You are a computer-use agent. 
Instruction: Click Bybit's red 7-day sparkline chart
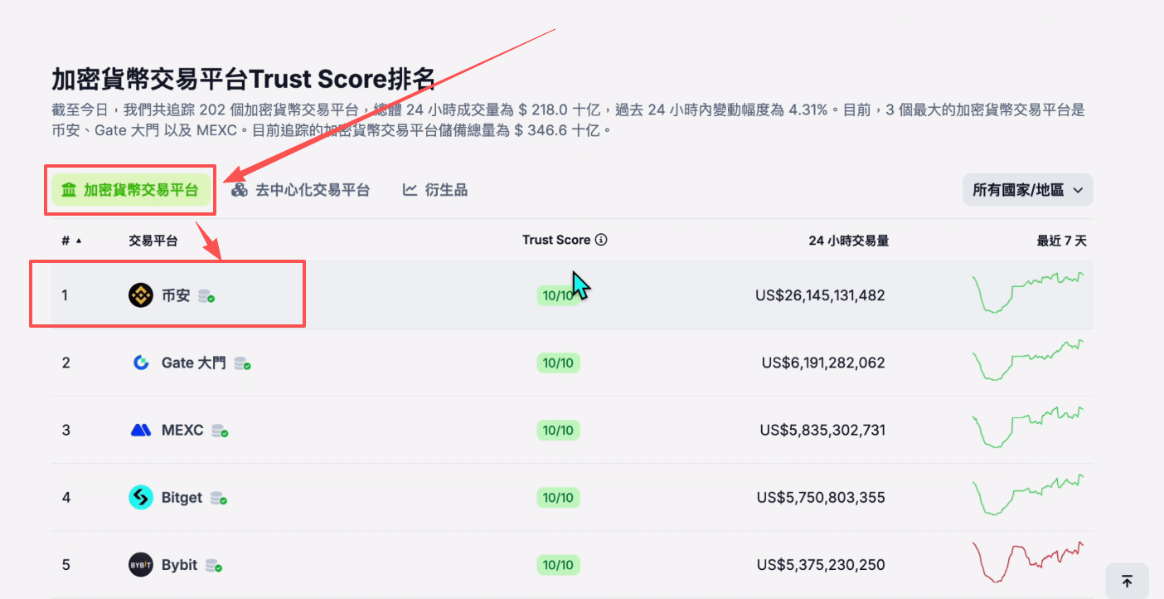tap(1027, 562)
